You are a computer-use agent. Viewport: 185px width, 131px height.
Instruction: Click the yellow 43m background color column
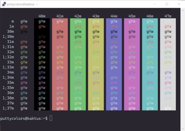(x=96, y=64)
